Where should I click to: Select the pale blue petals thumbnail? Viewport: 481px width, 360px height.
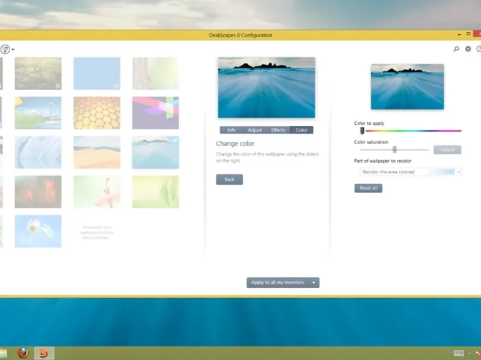[38, 152]
